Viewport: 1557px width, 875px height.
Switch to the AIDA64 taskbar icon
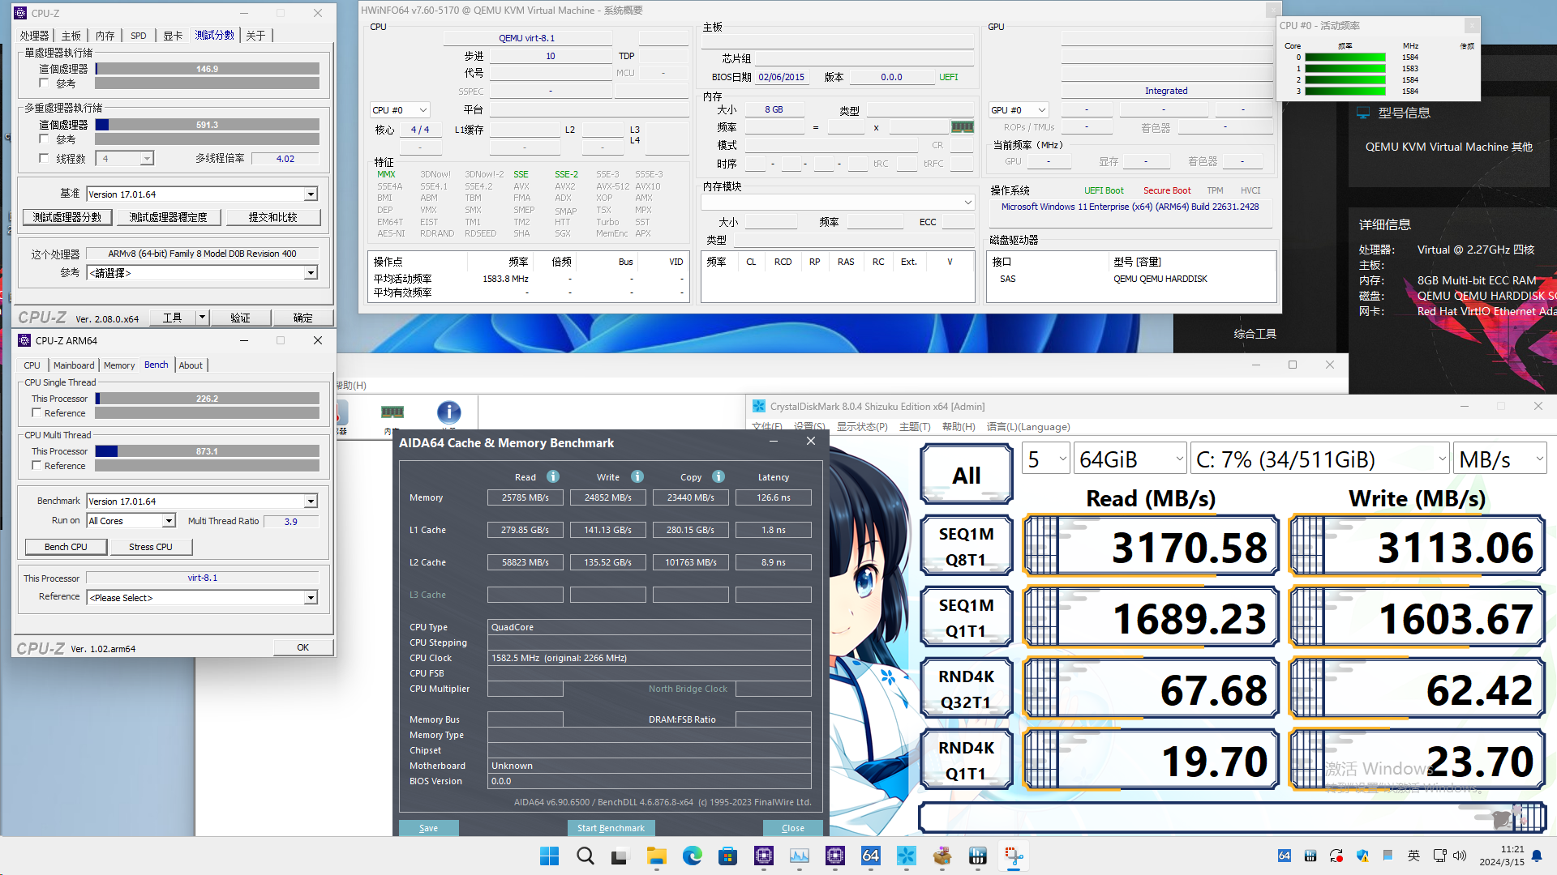tap(870, 856)
